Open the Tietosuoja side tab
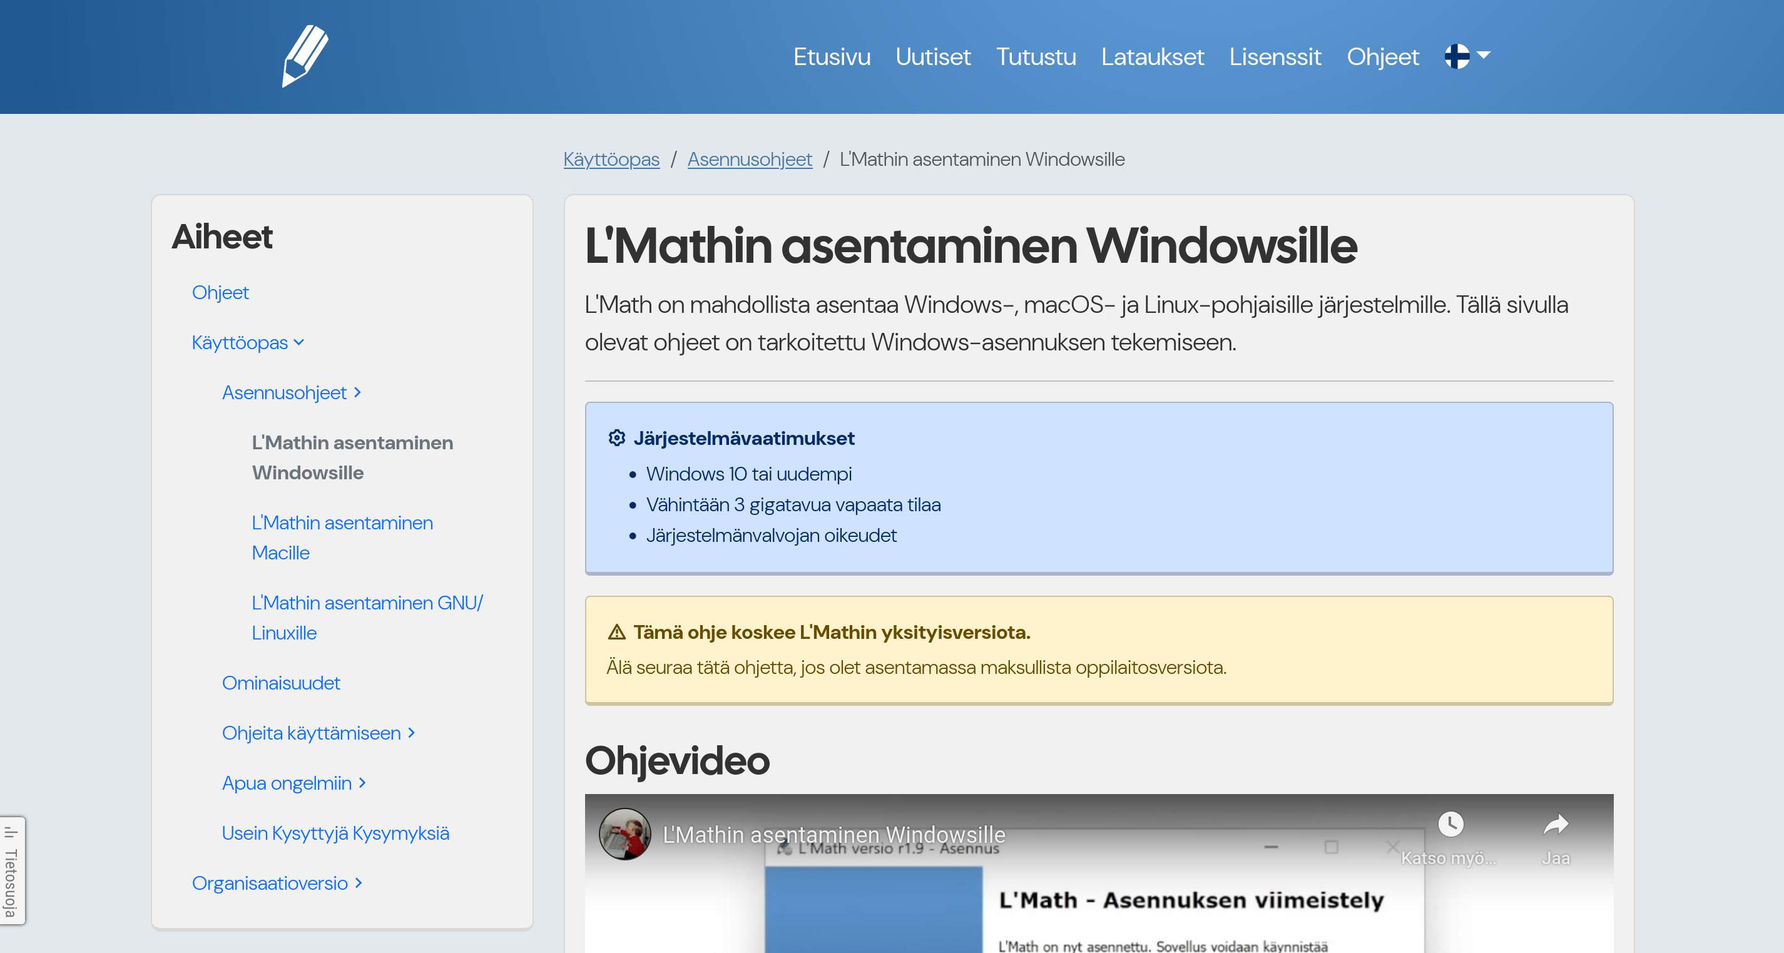The image size is (1784, 953). (x=11, y=870)
